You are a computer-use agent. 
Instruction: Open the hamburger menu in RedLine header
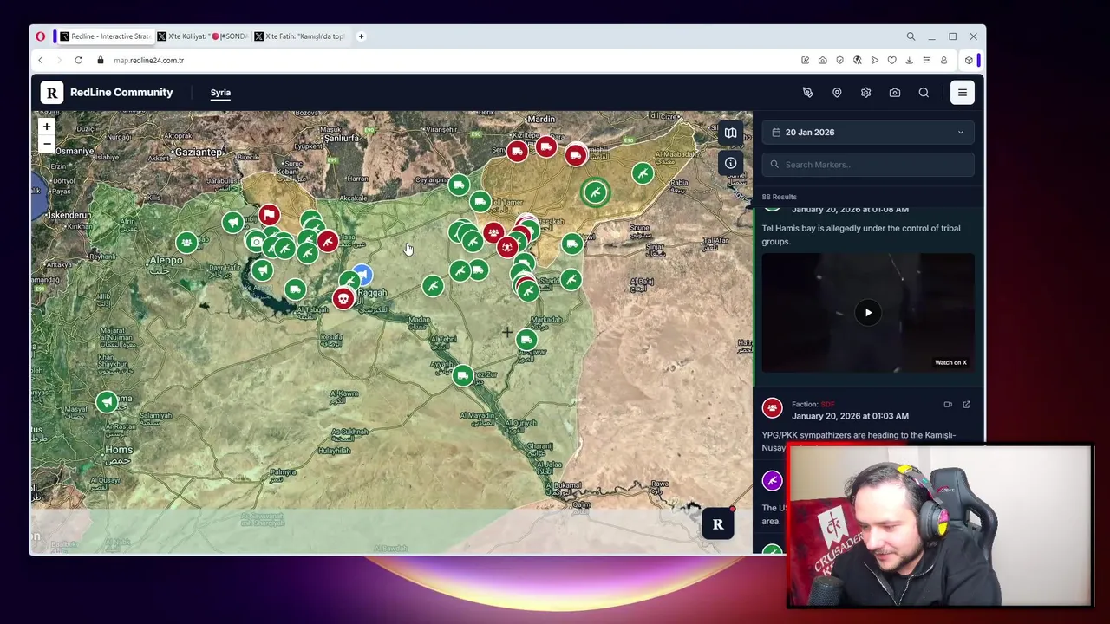[x=963, y=92]
